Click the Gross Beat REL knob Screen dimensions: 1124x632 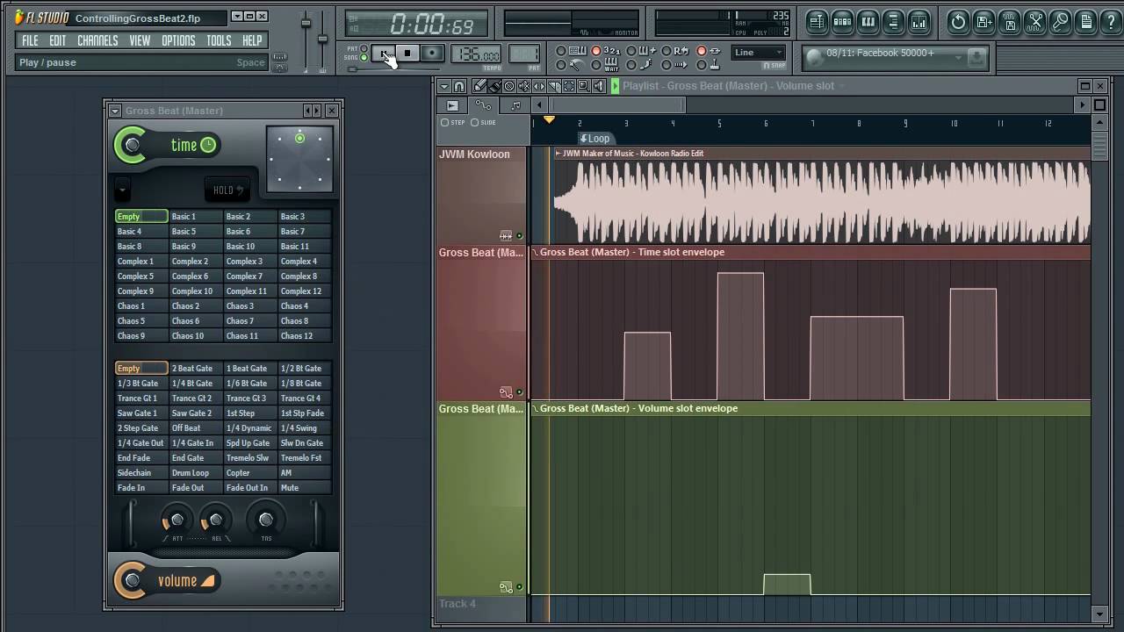[x=216, y=520]
